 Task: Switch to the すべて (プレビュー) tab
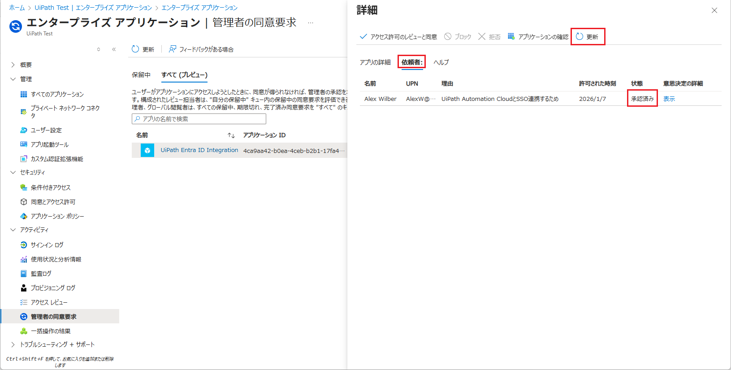pos(184,75)
